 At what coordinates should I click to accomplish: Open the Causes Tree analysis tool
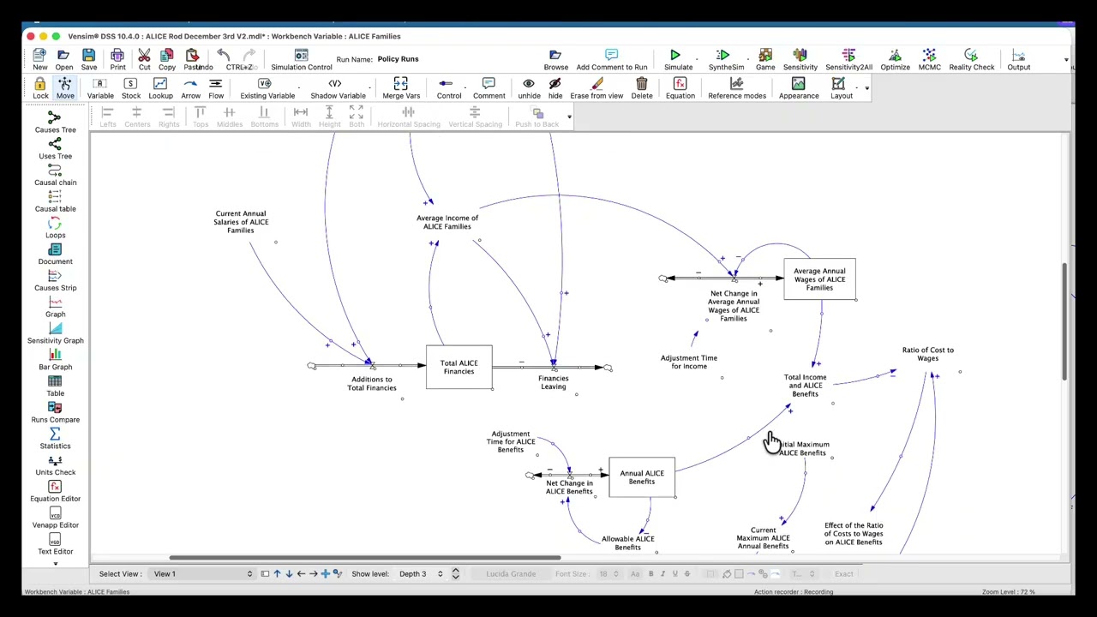(x=55, y=122)
